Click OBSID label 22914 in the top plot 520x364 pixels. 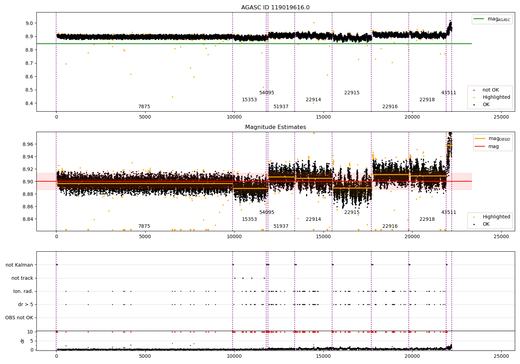click(x=313, y=100)
